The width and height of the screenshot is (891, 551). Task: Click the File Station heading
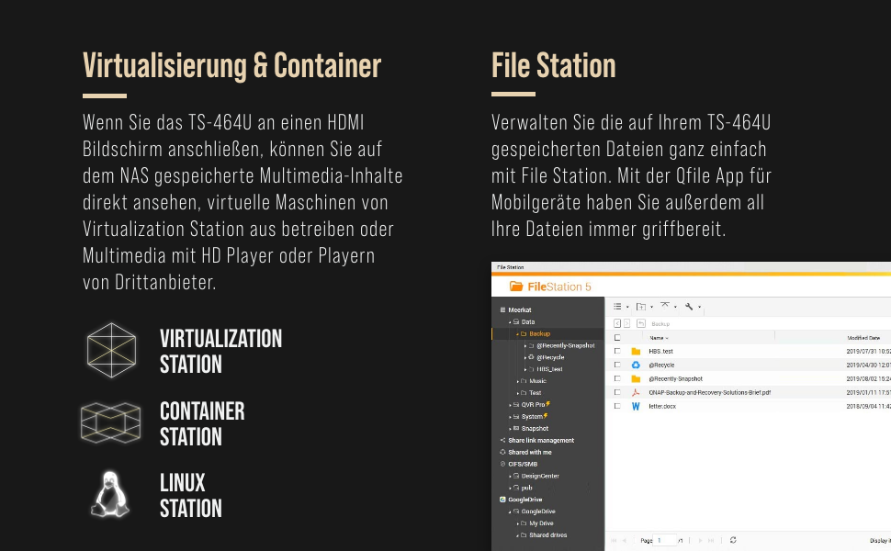[x=554, y=65]
